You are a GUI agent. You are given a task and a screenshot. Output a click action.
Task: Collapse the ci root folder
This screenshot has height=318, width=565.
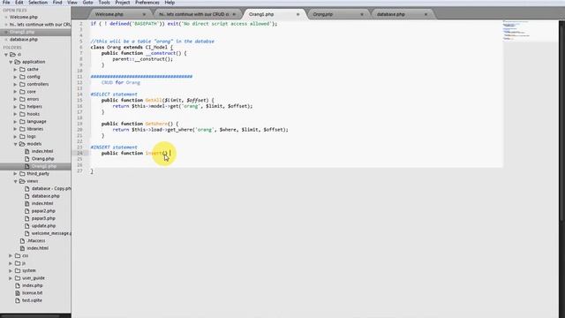6,55
